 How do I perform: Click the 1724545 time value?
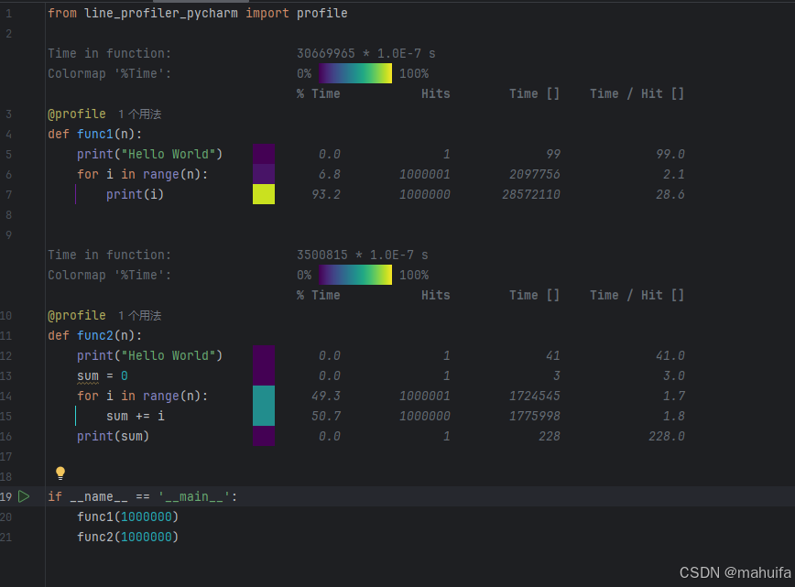point(535,396)
